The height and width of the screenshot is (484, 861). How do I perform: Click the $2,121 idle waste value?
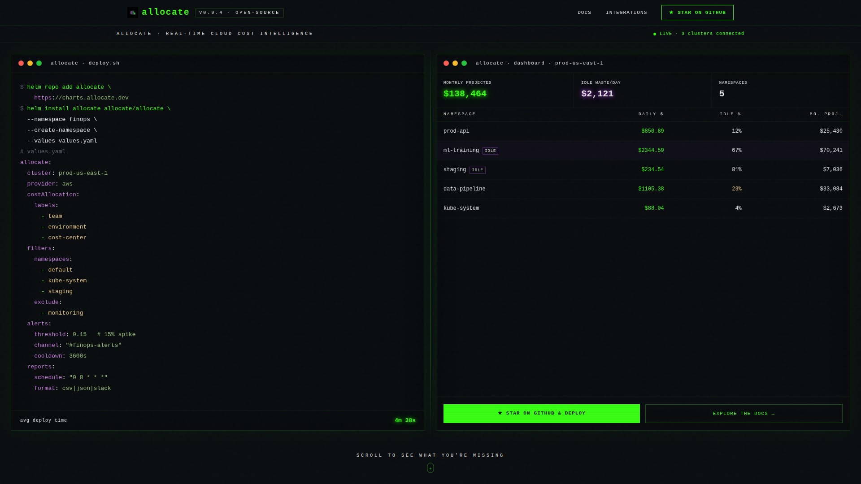[x=597, y=94]
